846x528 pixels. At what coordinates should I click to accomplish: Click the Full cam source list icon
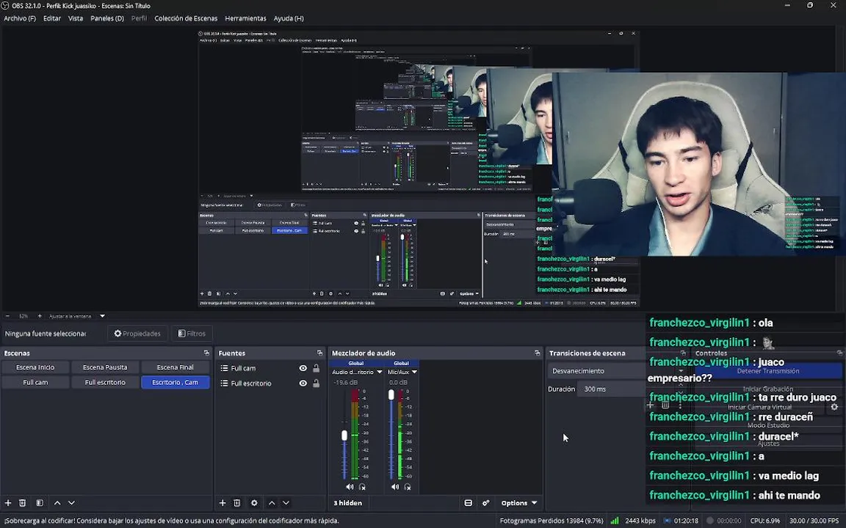pyautogui.click(x=224, y=368)
